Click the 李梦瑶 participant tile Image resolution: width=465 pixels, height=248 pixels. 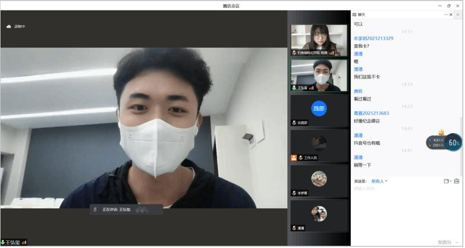[x=319, y=180]
